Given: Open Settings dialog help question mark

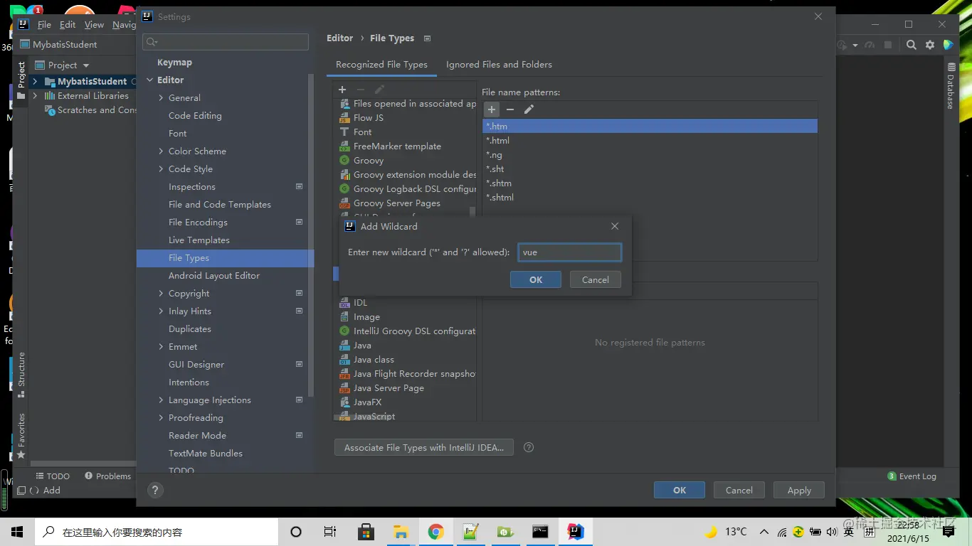Looking at the screenshot, I should 155,490.
